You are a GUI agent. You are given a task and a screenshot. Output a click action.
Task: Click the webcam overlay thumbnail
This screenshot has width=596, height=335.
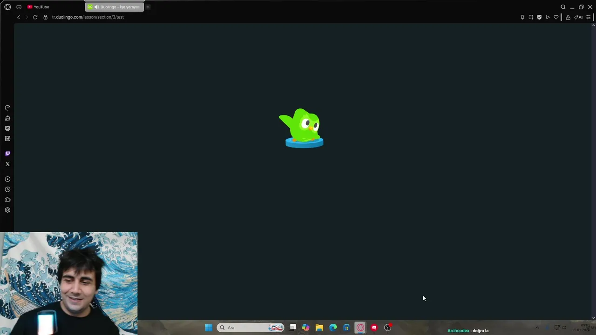coord(69,283)
